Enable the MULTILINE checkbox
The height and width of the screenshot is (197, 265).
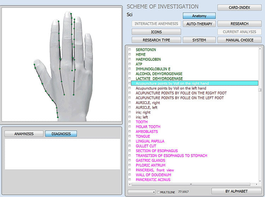pos(158,192)
